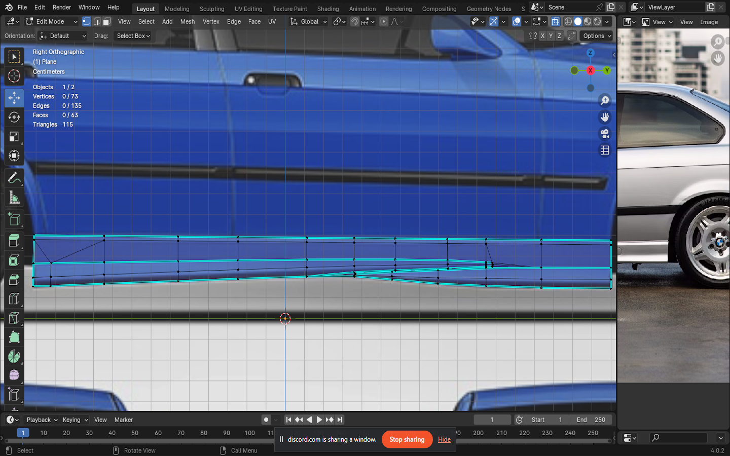Choose the Measure tool
Image resolution: width=730 pixels, height=456 pixels.
(14, 198)
